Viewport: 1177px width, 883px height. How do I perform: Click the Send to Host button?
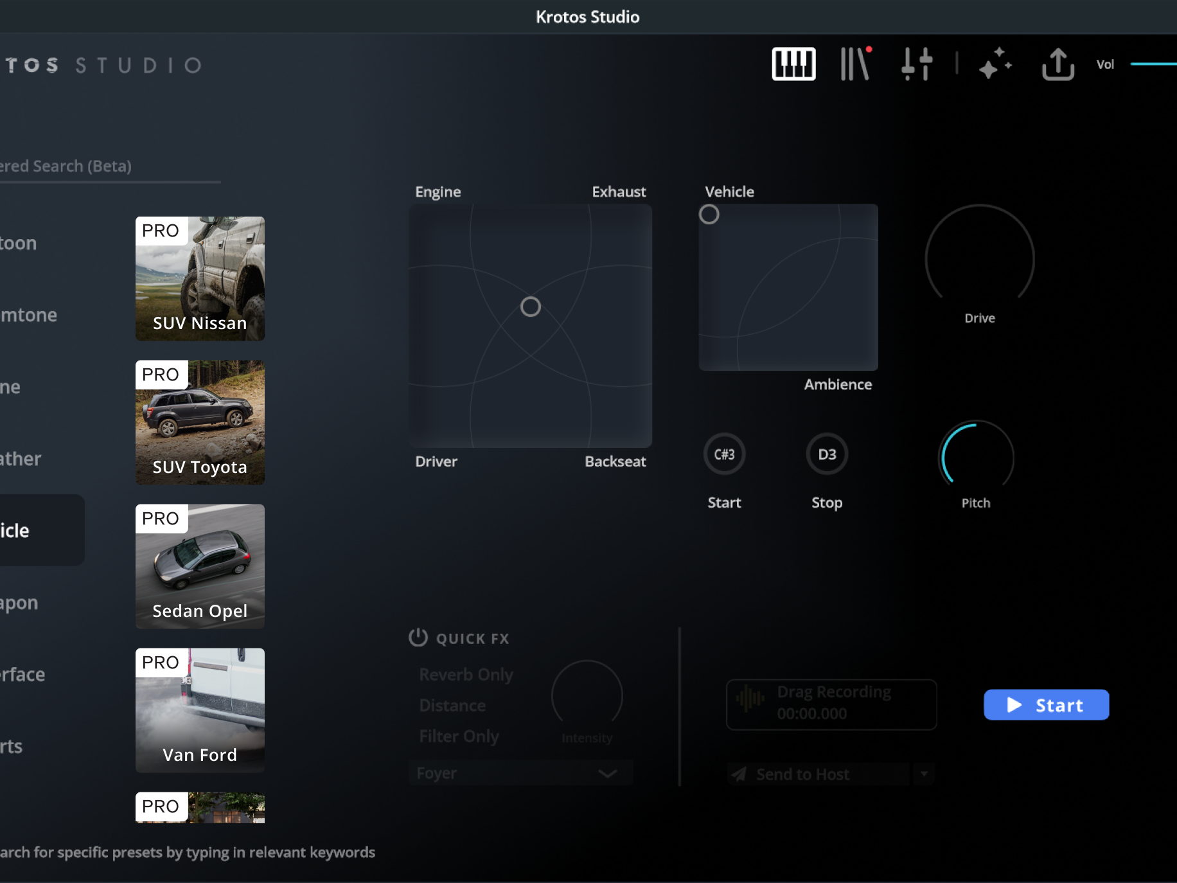click(820, 774)
